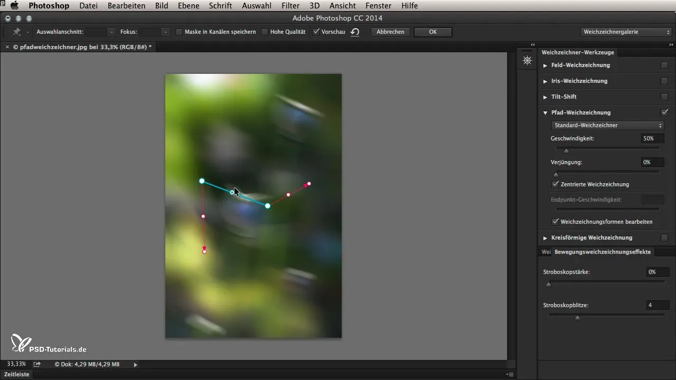Open the Photoshop application menu
Viewport: 676px width, 380px height.
[x=48, y=6]
